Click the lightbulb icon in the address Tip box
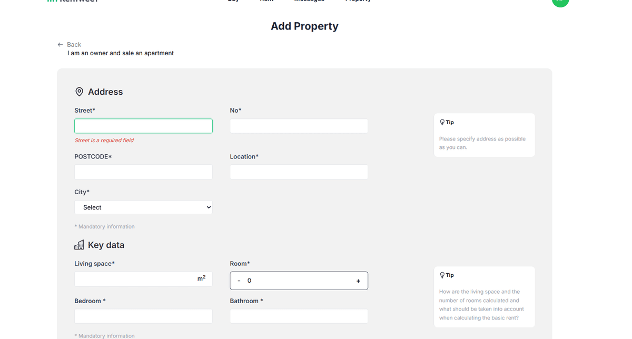This screenshot has width=632, height=339. pos(442,122)
